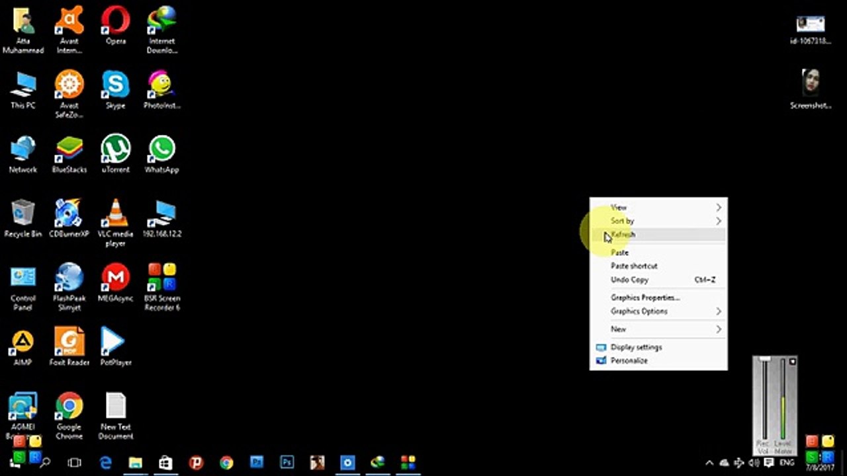Click the VLC media player shortcut

coord(116,223)
